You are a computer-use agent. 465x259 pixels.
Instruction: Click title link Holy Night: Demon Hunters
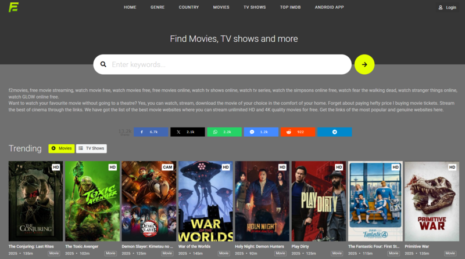[259, 246]
